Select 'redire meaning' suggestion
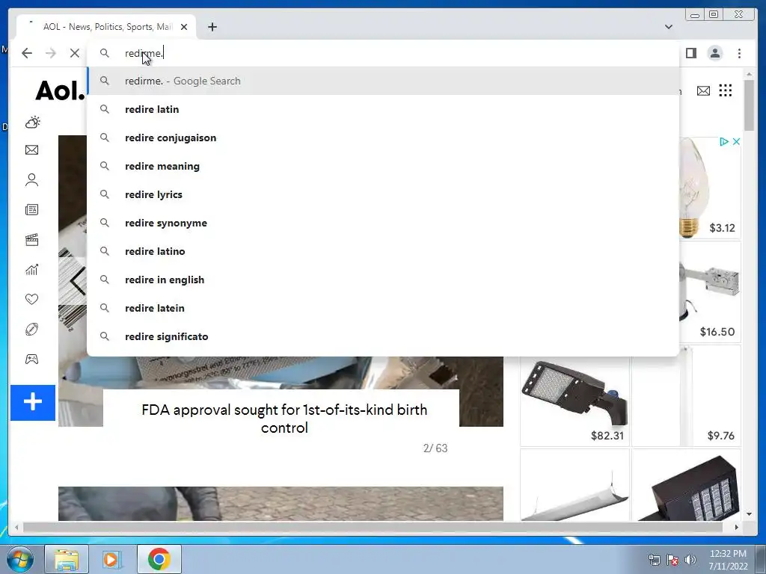766x574 pixels. coord(383,166)
